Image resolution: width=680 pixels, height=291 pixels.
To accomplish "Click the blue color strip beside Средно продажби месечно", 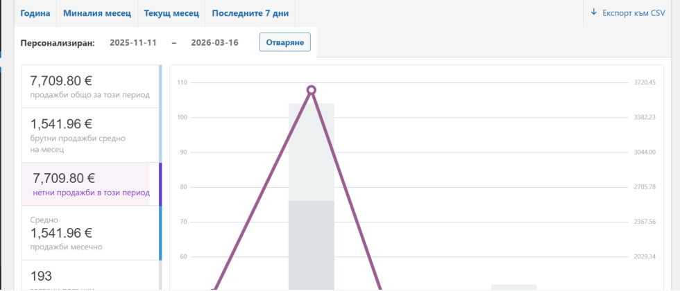I will click(160, 233).
